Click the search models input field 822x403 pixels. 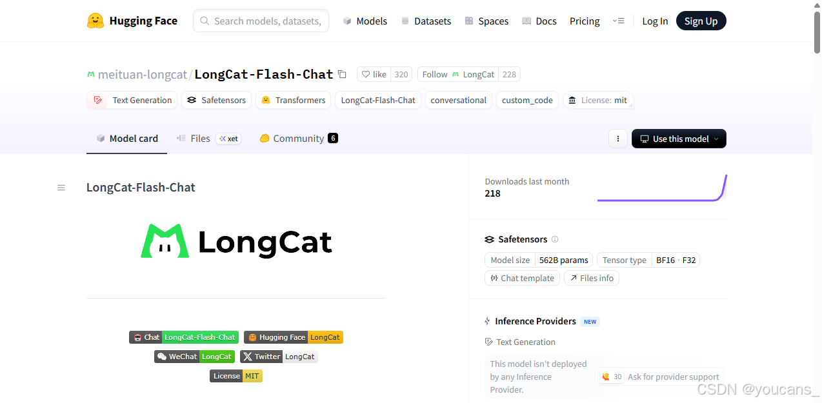click(x=261, y=21)
